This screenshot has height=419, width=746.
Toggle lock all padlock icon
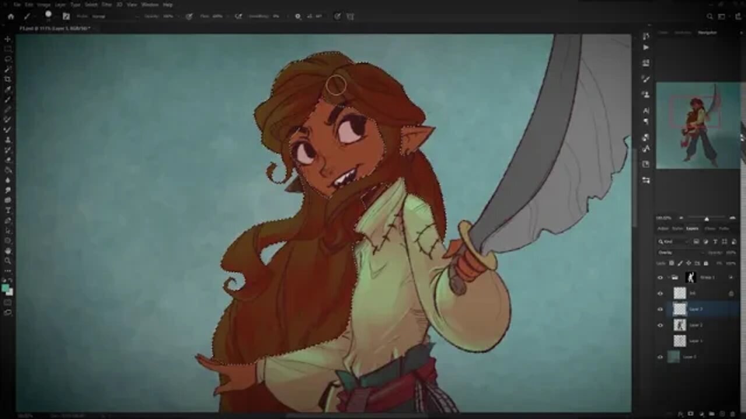tap(706, 263)
